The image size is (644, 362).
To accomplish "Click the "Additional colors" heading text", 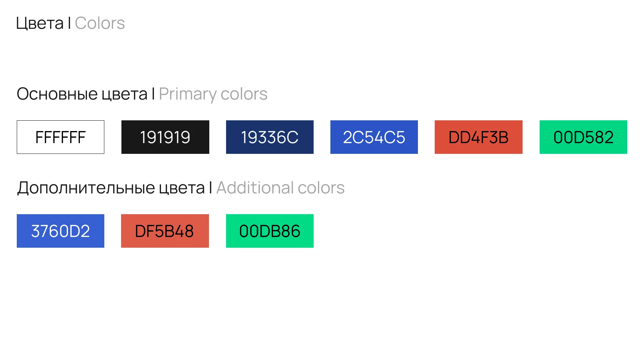I will 280,188.
